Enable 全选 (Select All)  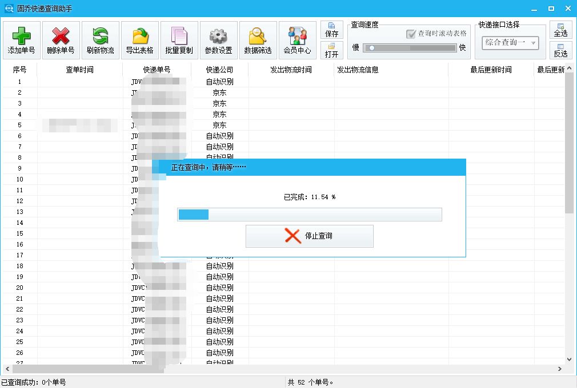[560, 29]
